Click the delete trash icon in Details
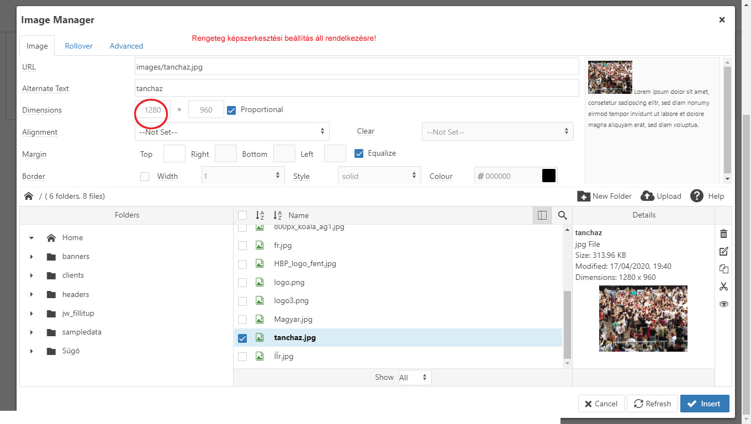This screenshot has width=751, height=424. (x=723, y=234)
